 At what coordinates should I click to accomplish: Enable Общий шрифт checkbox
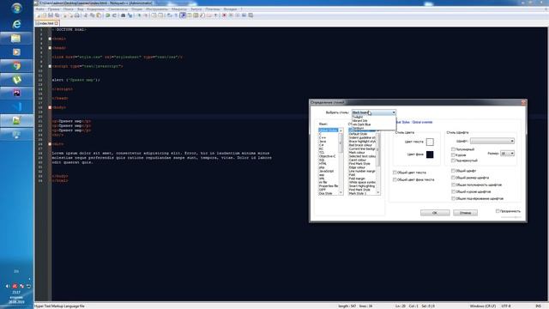click(453, 171)
